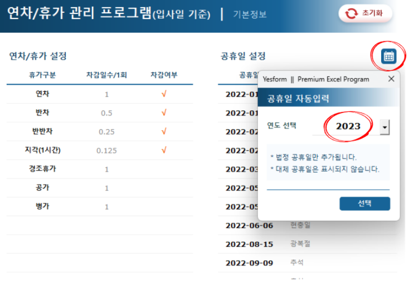Toggle 차감여부 check for 반차
Image resolution: width=414 pixels, height=287 pixels.
point(164,113)
